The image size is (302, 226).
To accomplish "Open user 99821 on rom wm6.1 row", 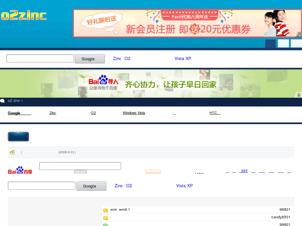I will [x=285, y=209].
